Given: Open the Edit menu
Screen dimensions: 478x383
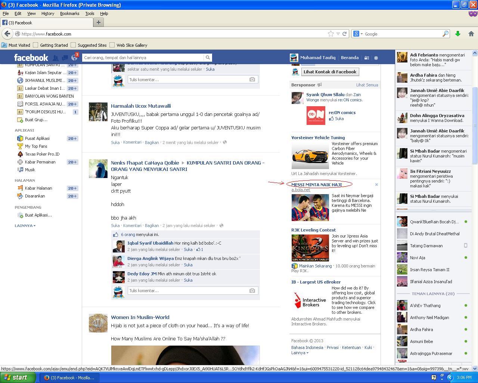Looking at the screenshot, I should point(18,13).
